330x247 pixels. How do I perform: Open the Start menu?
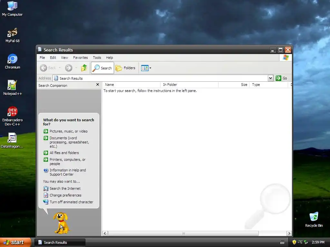(x=15, y=242)
